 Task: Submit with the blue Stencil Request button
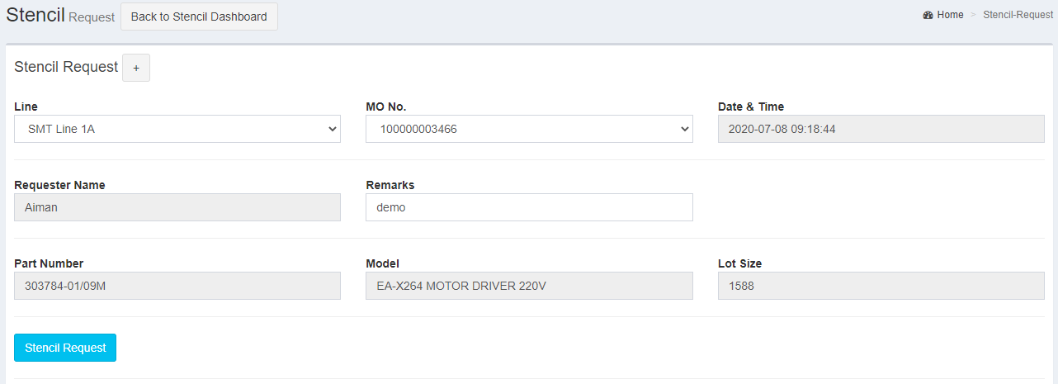coord(65,348)
